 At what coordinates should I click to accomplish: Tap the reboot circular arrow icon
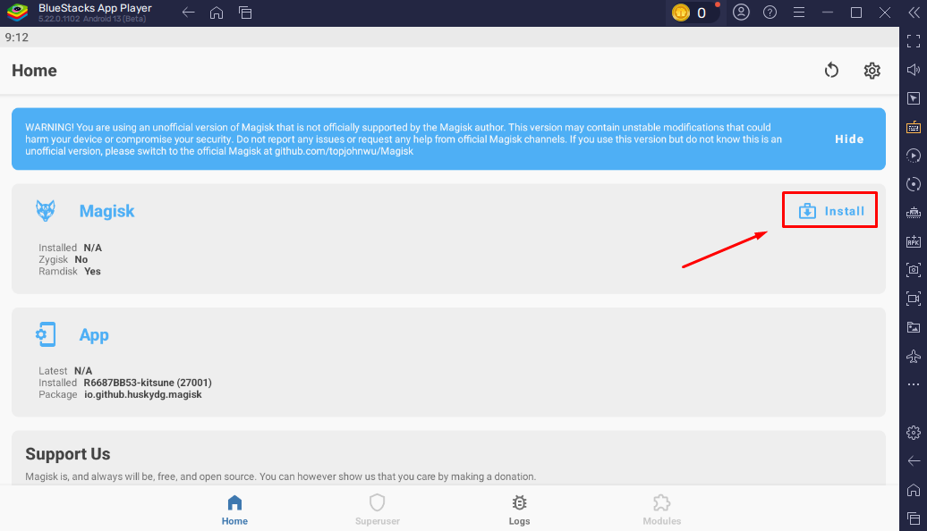[x=831, y=71]
